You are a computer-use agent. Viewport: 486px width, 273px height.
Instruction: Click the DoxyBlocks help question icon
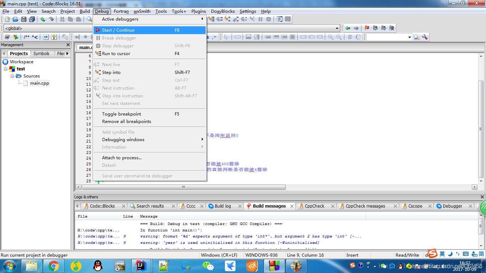[54, 37]
